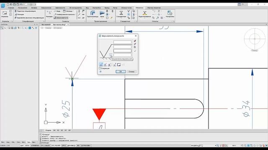Screen dimensions: 268x150
Task: Click the bottom input field in roughness dialog
Action: [x=122, y=55]
